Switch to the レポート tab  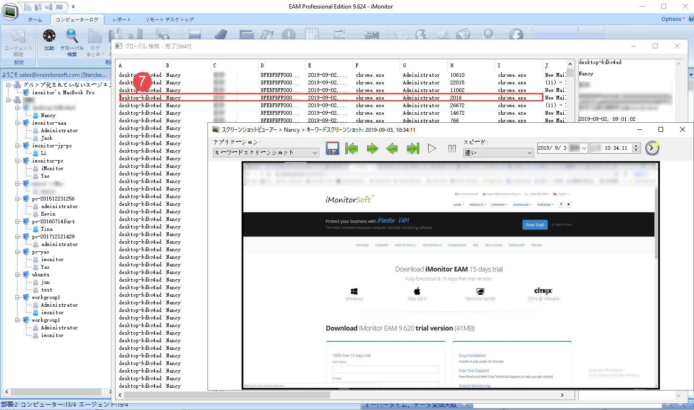click(x=122, y=19)
